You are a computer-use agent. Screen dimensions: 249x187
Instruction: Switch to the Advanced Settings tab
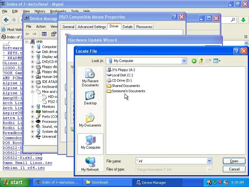92,27
